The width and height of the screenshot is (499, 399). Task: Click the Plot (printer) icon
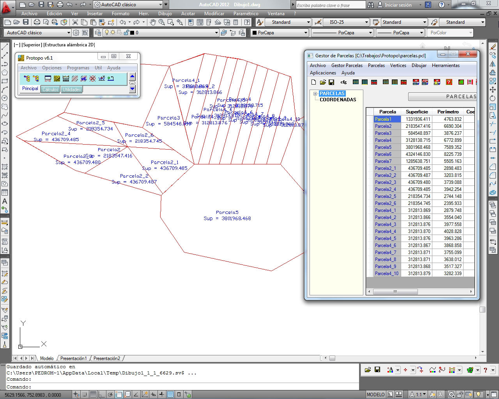pyautogui.click(x=37, y=22)
